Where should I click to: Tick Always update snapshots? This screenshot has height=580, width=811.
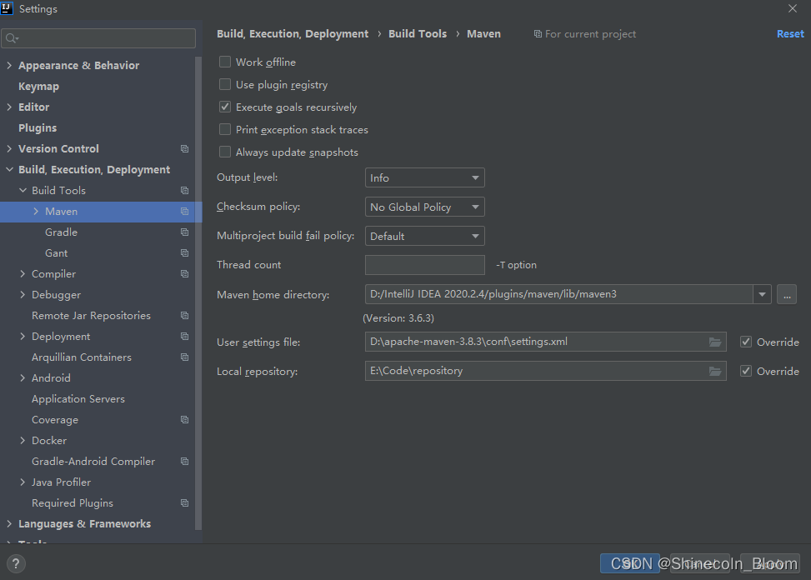(225, 152)
